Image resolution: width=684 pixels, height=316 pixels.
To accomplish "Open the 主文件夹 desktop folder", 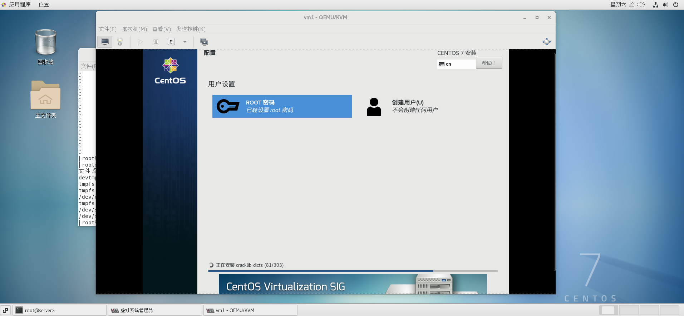I will (45, 100).
